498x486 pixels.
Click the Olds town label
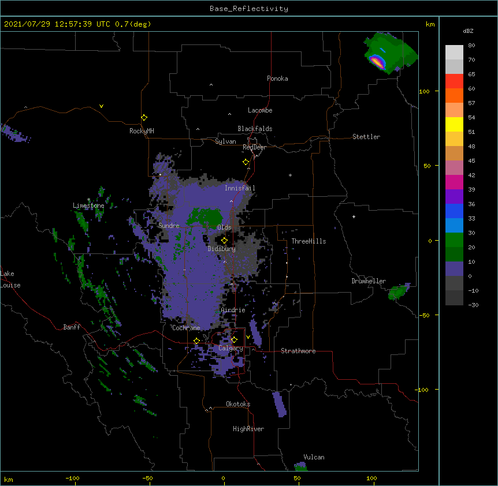tap(224, 227)
